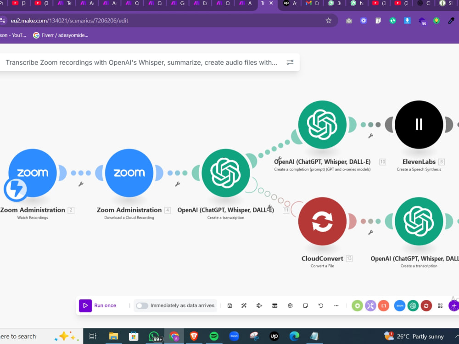Select the Zoom Watch Recordings module
This screenshot has height=344, width=459.
pos(33,173)
